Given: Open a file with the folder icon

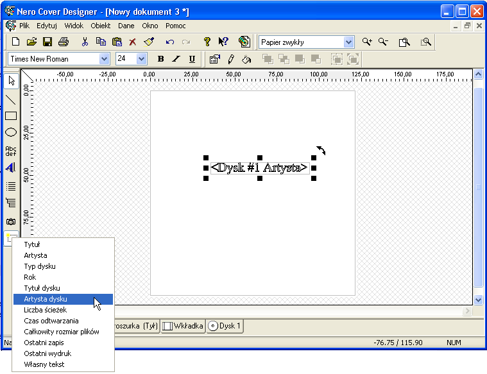Looking at the screenshot, I should click(x=31, y=42).
